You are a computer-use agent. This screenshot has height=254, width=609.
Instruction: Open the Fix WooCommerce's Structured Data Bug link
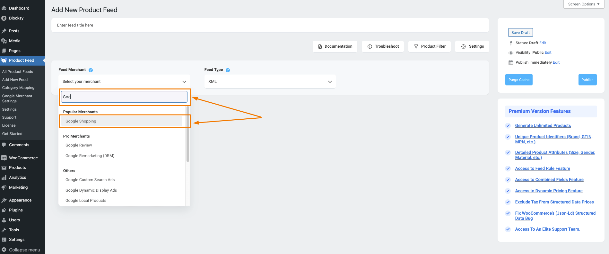[x=555, y=216]
